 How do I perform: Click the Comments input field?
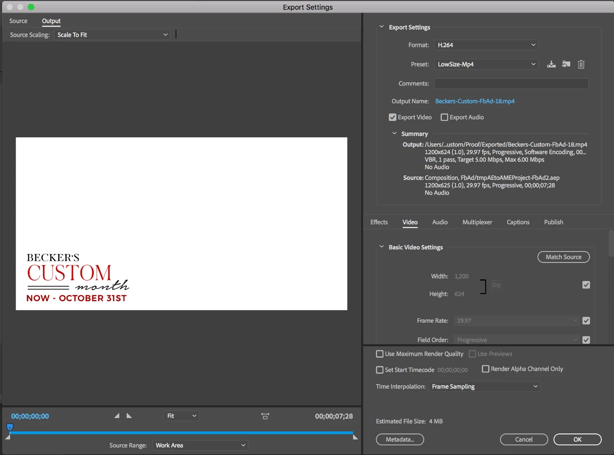[511, 83]
